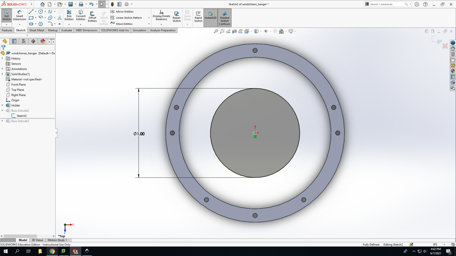Image resolution: width=456 pixels, height=256 pixels.
Task: Switch to the 3D Views bottom tab
Action: tap(37, 240)
